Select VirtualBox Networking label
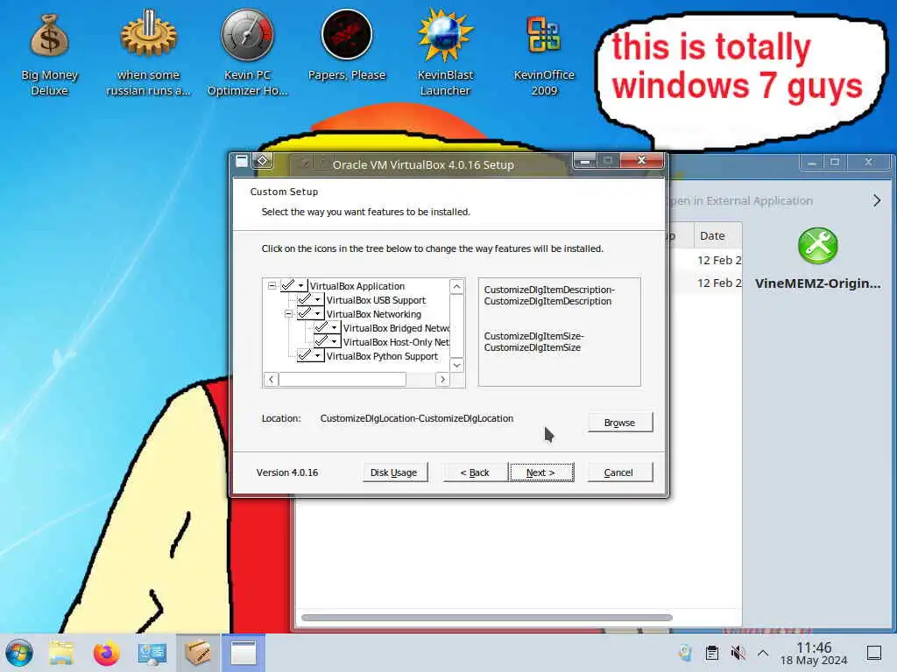 point(373,314)
